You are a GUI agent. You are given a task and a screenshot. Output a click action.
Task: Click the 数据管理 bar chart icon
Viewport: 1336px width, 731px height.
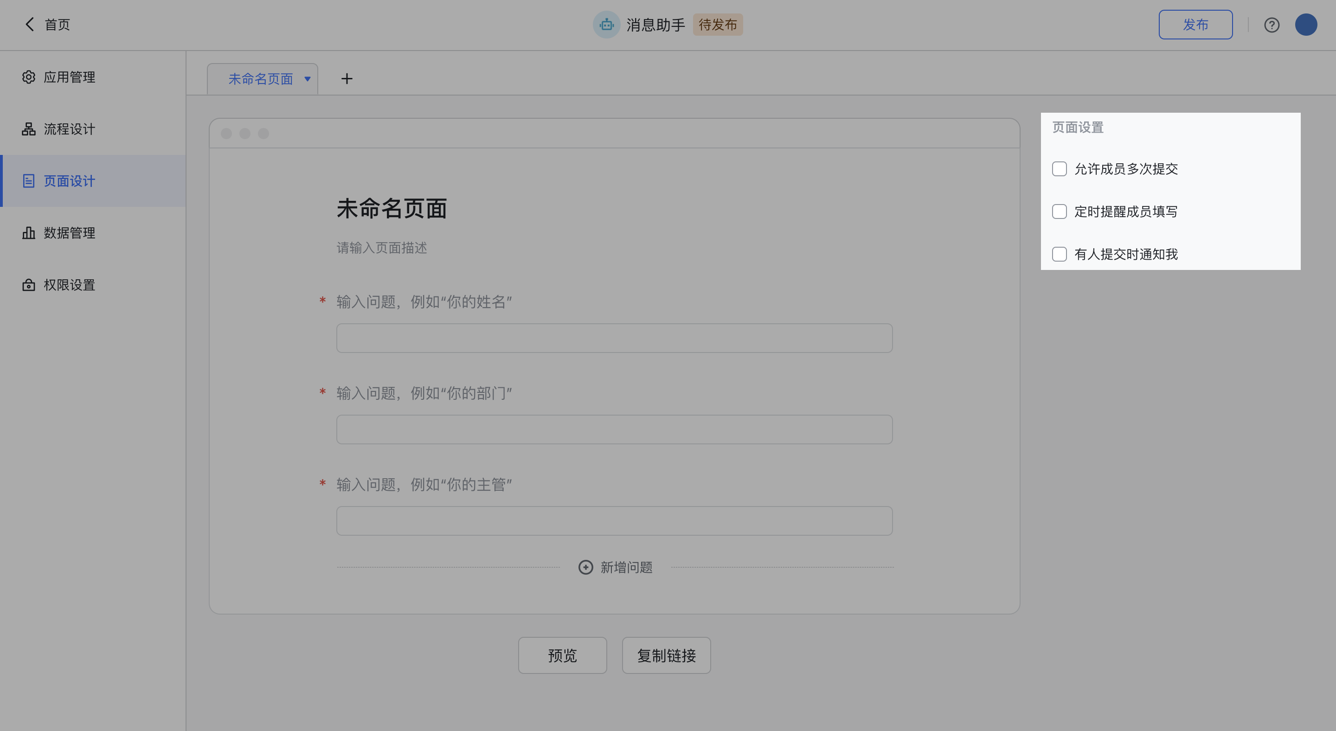(x=28, y=233)
